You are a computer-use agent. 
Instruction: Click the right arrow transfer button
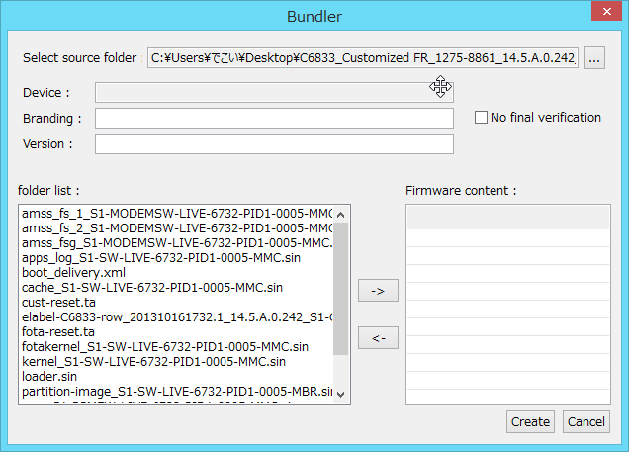[378, 291]
